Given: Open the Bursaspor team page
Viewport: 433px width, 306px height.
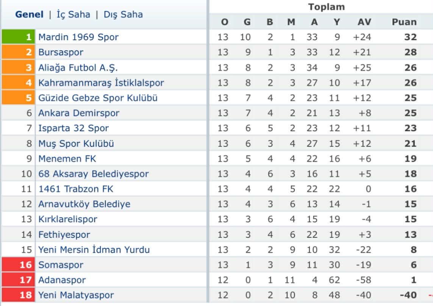Looking at the screenshot, I should pos(61,52).
